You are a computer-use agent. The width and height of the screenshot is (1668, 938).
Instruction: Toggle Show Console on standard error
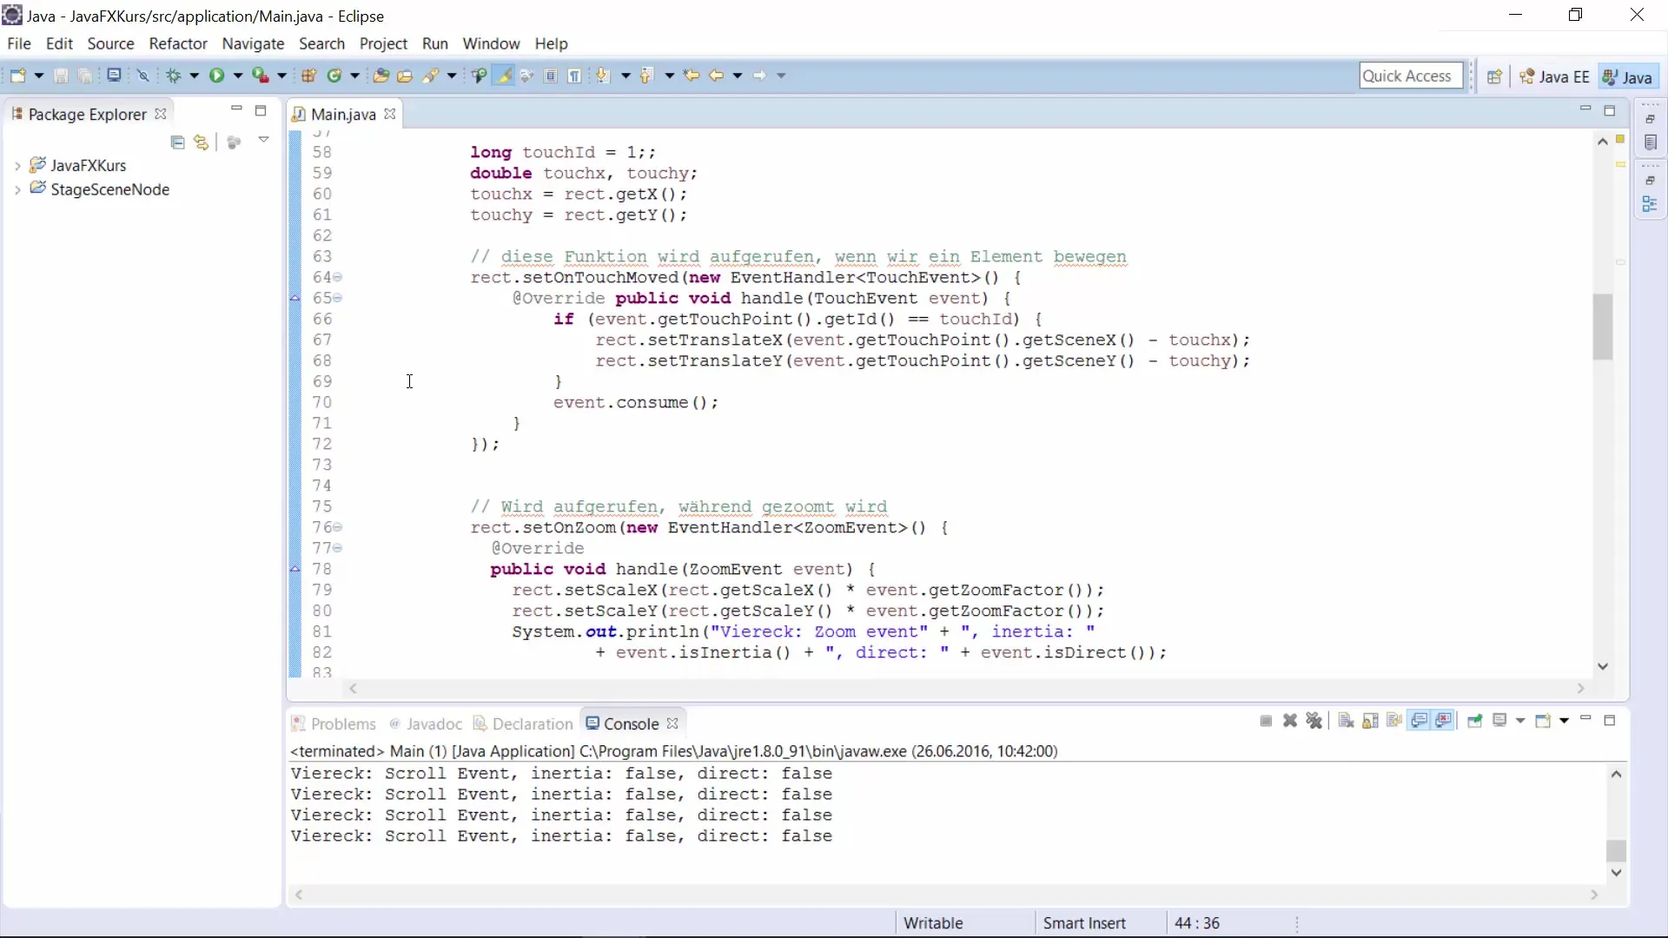tap(1444, 721)
